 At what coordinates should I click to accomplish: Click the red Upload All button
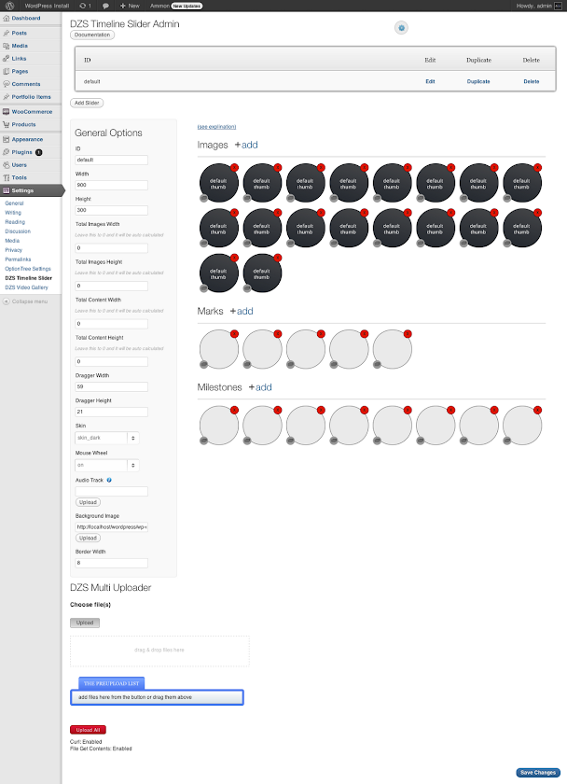click(88, 730)
